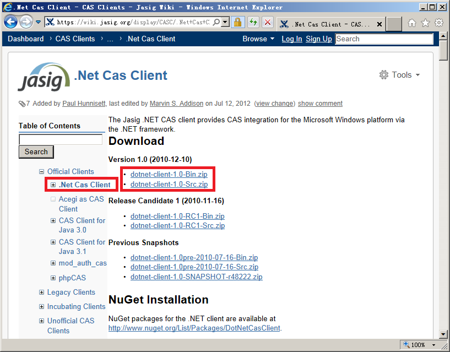
Task: Click the Sign Up link
Action: [x=319, y=39]
